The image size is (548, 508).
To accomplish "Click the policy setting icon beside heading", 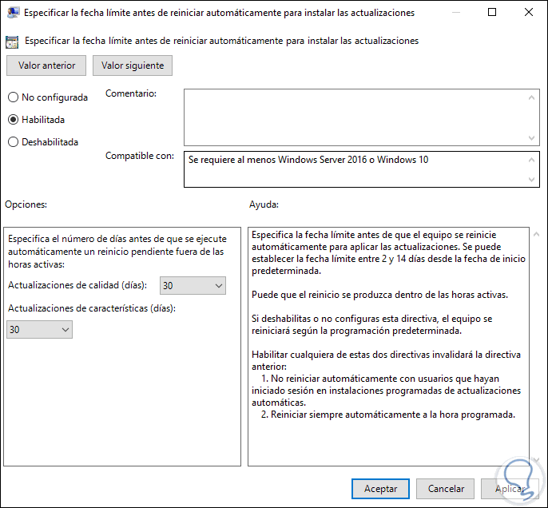I will point(12,42).
